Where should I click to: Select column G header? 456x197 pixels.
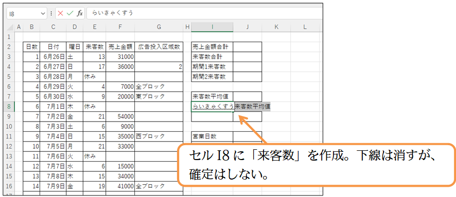point(159,27)
